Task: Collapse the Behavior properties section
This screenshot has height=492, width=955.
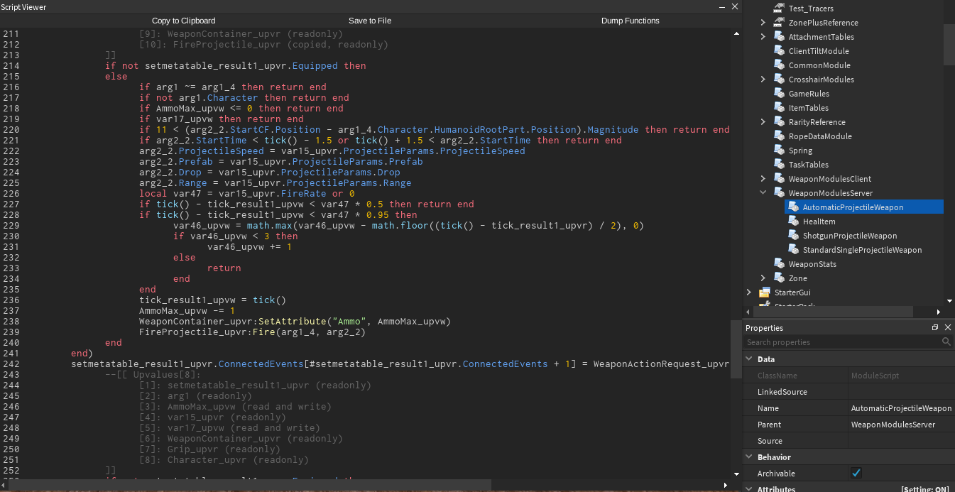Action: pos(750,457)
